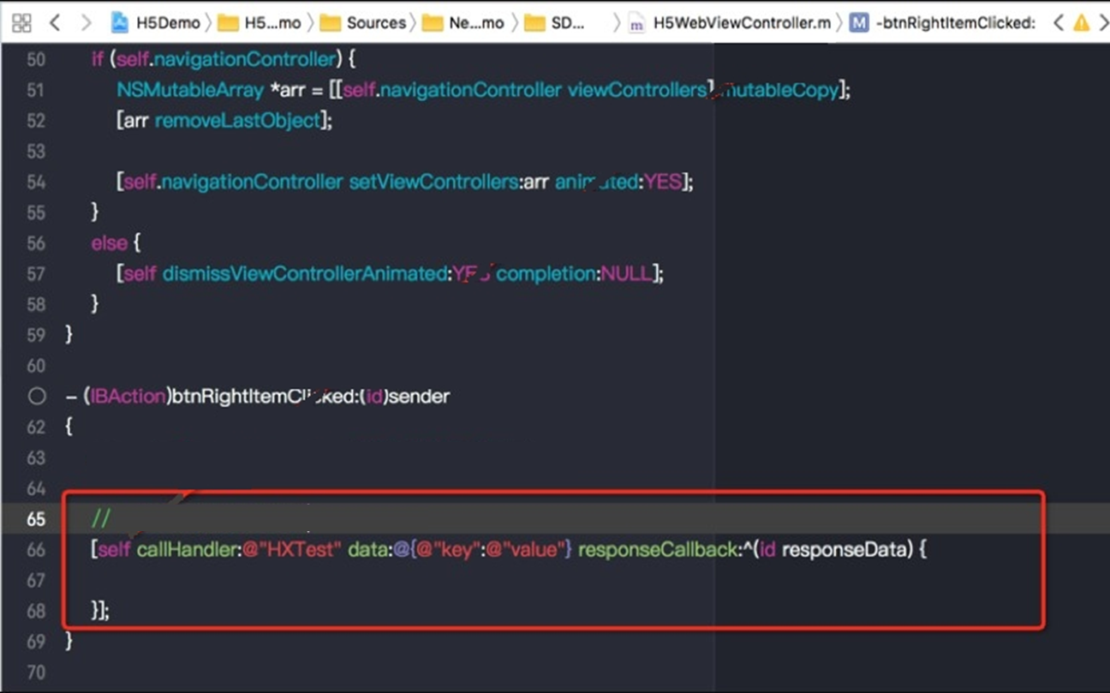
Task: Click line number 66 in the gutter
Action: 35,549
